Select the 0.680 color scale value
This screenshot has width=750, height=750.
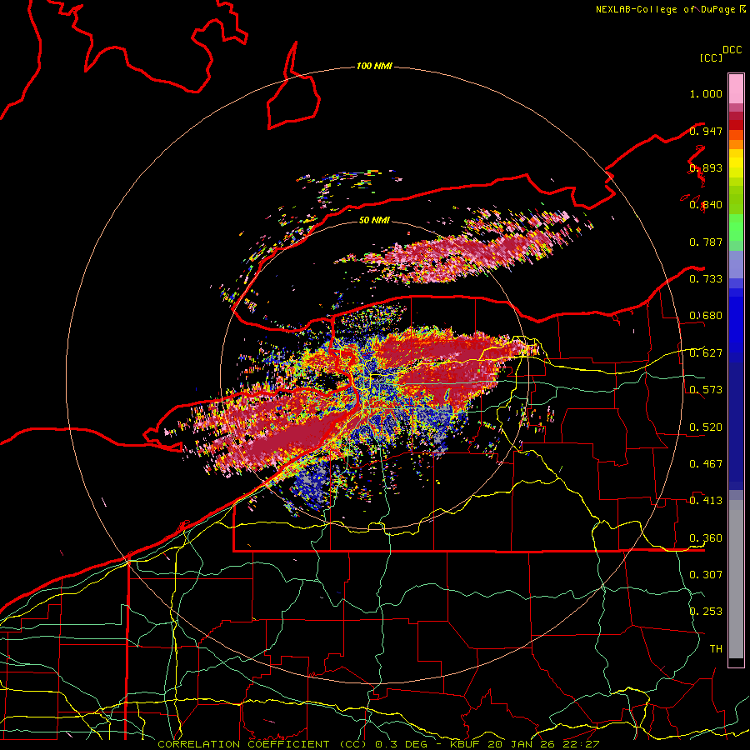coord(706,316)
